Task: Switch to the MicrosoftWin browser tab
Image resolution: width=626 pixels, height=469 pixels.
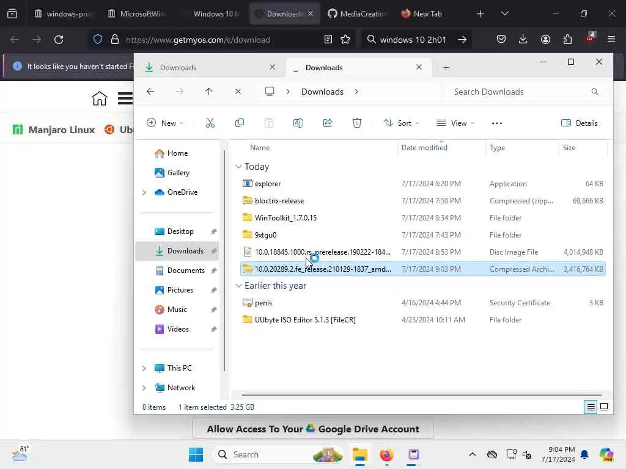Action: [137, 13]
